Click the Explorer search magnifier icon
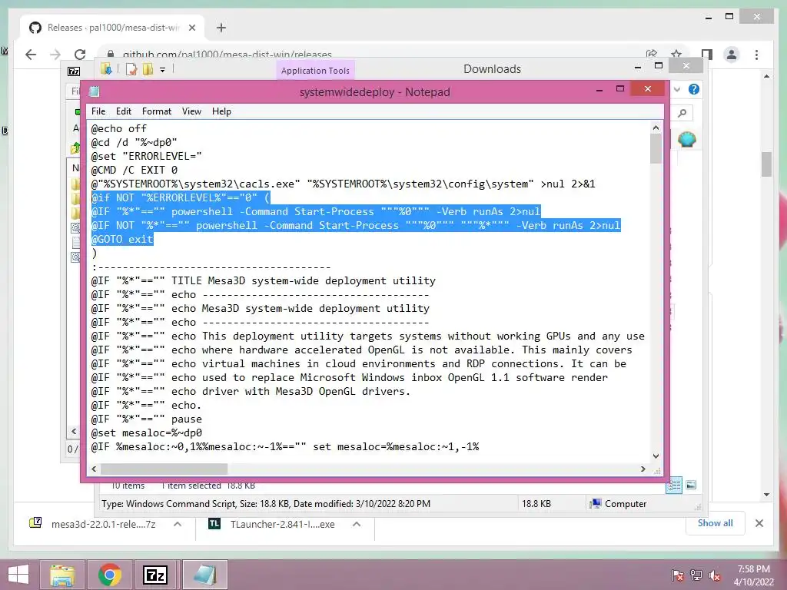 click(x=682, y=113)
